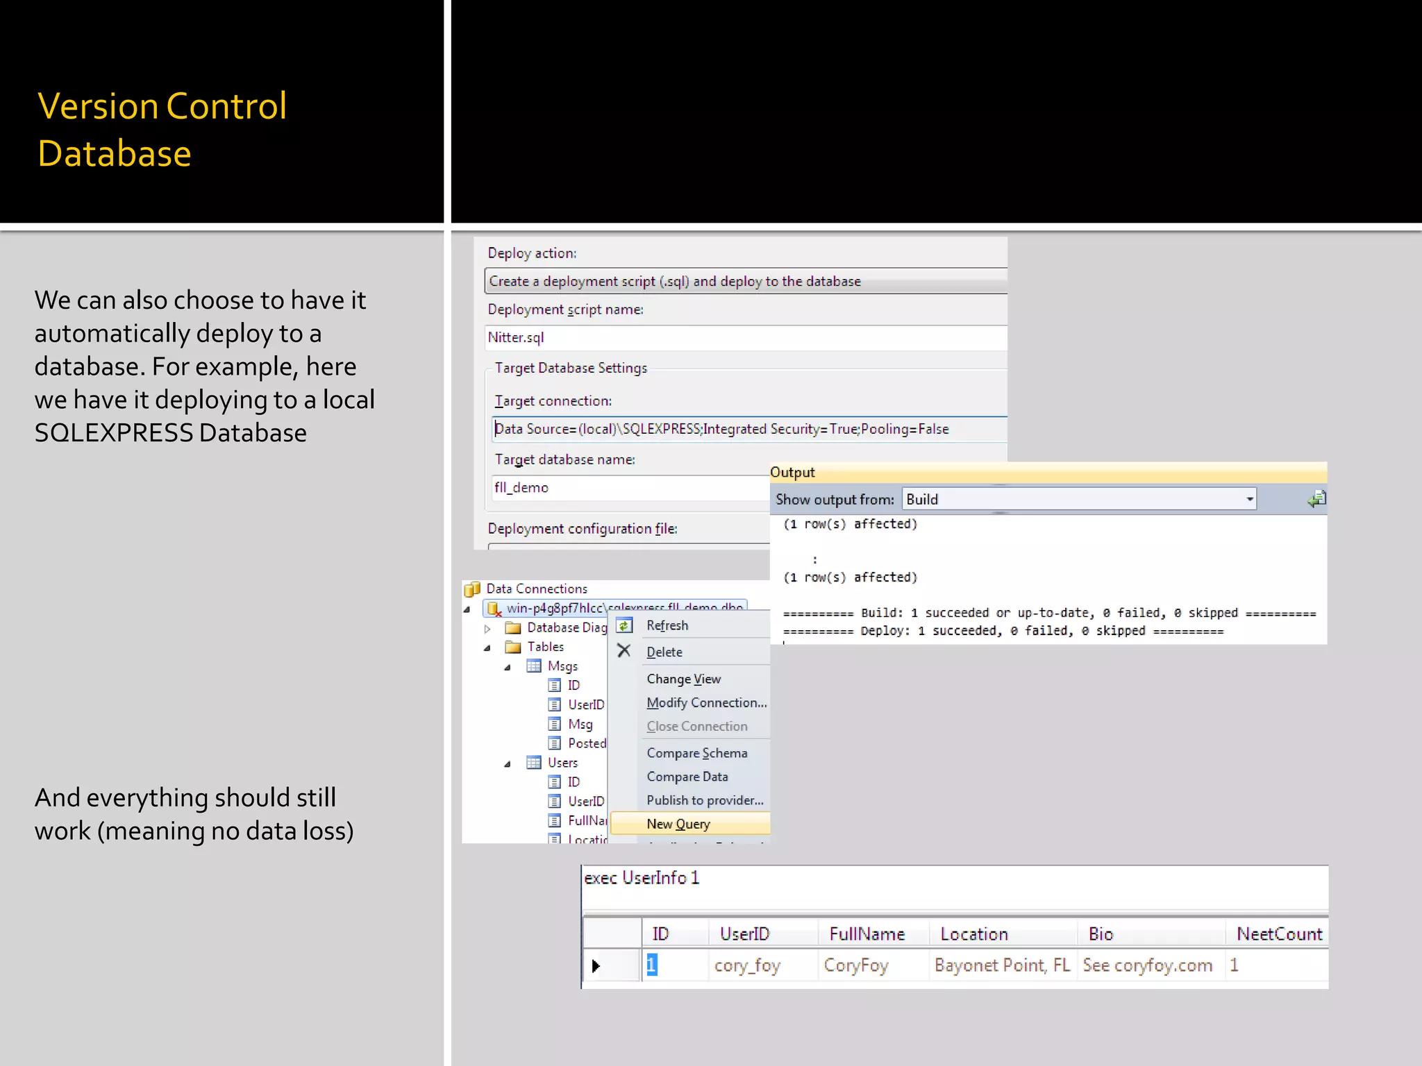Click the NeetCount column header in results
Image resolution: width=1422 pixels, height=1066 pixels.
point(1277,934)
